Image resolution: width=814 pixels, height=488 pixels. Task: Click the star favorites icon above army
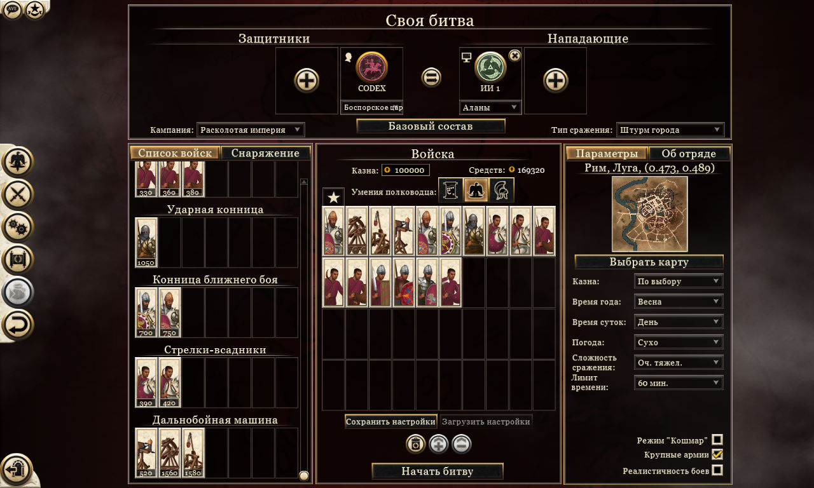point(333,197)
